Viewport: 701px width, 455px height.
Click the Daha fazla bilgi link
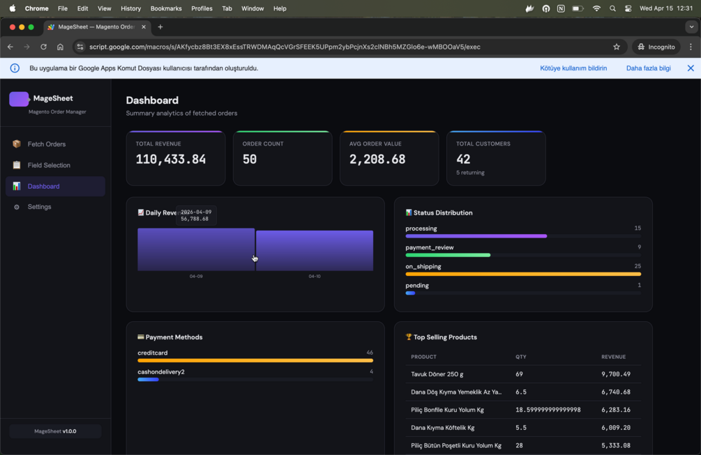click(648, 68)
